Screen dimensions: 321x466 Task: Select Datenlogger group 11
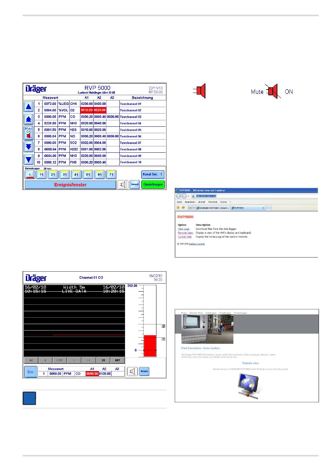41,174
